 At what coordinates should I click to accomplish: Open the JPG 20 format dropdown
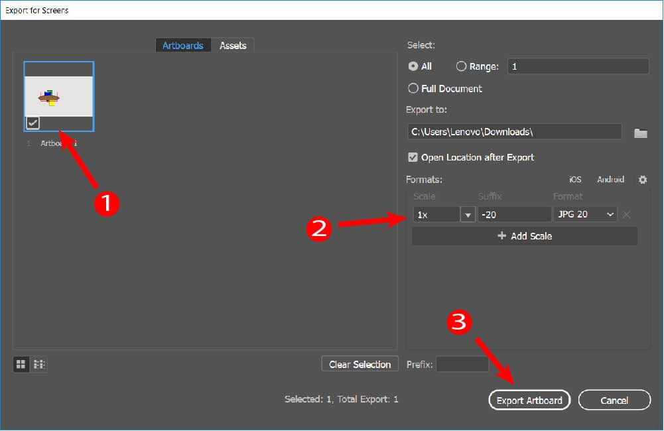coord(585,214)
